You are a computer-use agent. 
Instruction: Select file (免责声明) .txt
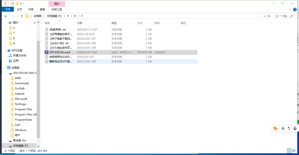coord(58,30)
